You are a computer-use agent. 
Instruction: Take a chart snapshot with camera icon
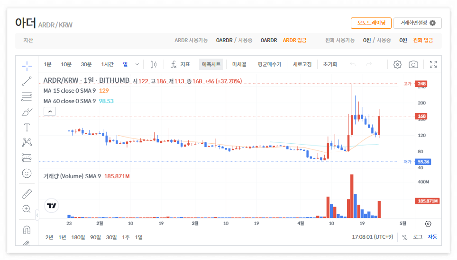tap(413, 64)
